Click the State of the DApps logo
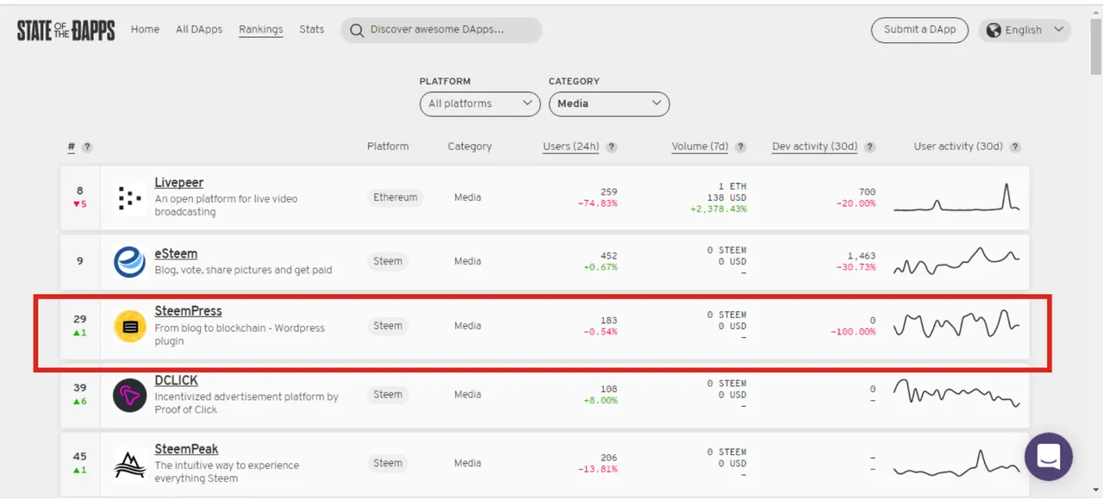Viewport: 1103px width, 500px height. 65,30
